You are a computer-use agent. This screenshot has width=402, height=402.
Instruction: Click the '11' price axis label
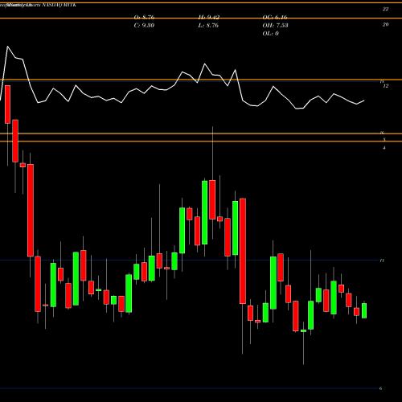382,260
